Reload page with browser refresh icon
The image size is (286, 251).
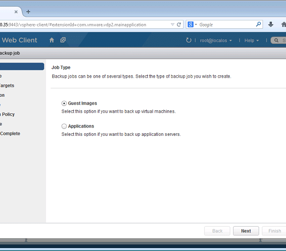(179, 24)
